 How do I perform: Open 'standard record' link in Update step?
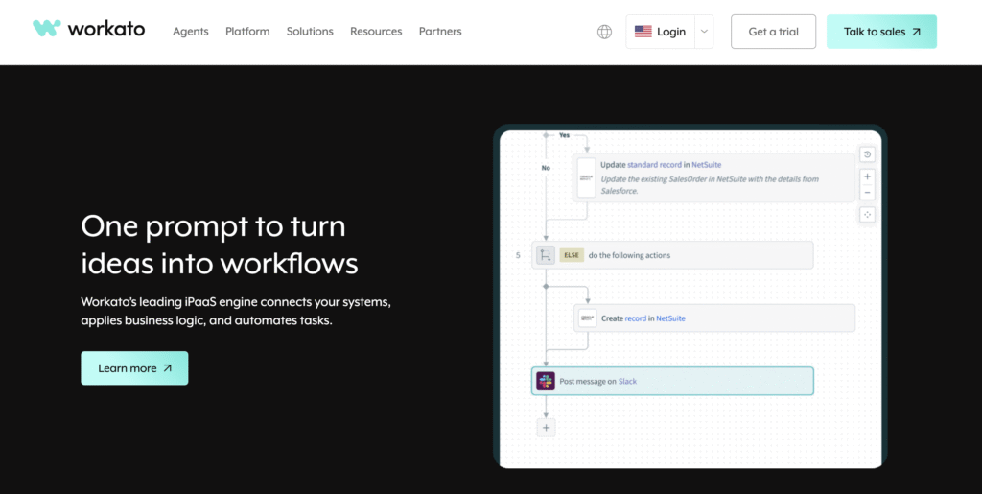[x=654, y=165]
